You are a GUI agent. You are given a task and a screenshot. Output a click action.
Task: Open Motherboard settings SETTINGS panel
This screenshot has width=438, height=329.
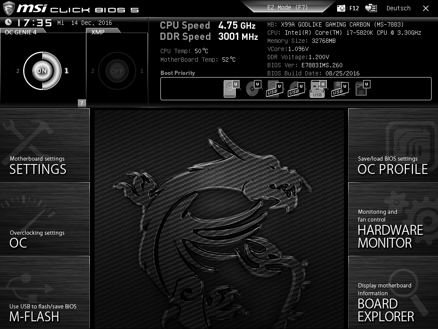(x=44, y=145)
